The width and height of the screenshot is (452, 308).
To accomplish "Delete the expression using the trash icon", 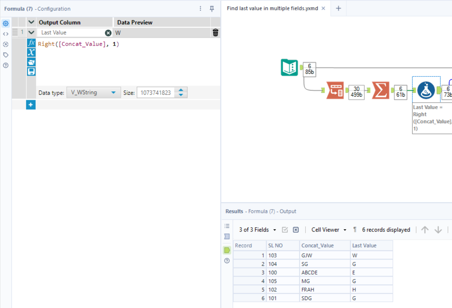I will pos(215,33).
